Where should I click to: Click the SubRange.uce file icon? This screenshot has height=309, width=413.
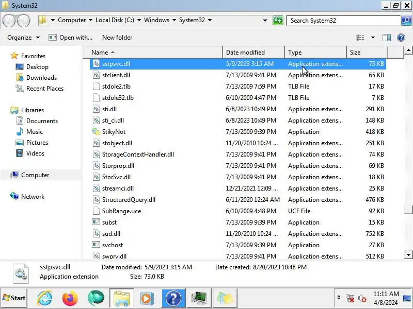tap(96, 211)
